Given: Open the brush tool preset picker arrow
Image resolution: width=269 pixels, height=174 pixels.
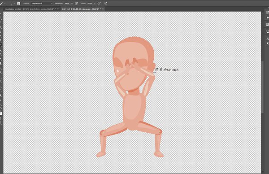Looking at the screenshot, I should coord(5,4).
